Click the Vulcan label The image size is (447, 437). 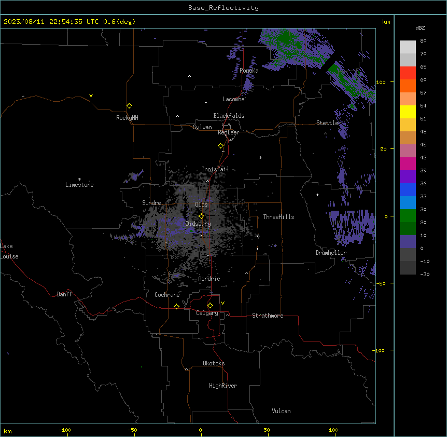click(x=282, y=411)
